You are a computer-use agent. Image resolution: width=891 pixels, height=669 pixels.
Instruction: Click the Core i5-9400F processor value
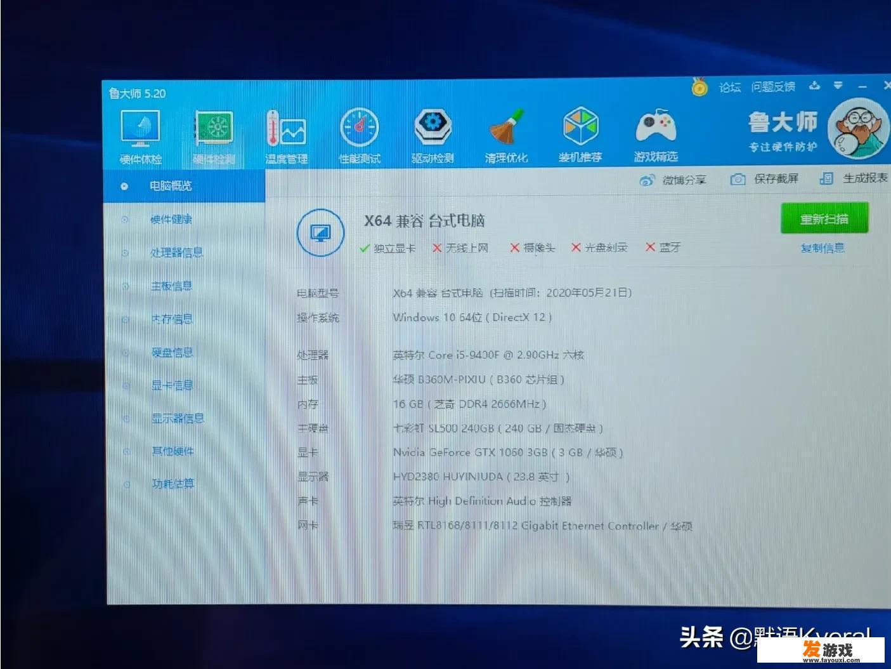pyautogui.click(x=488, y=355)
